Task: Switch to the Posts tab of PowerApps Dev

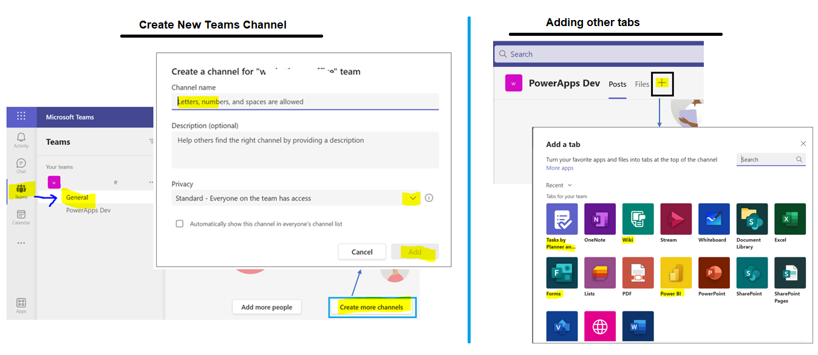Action: pos(617,84)
